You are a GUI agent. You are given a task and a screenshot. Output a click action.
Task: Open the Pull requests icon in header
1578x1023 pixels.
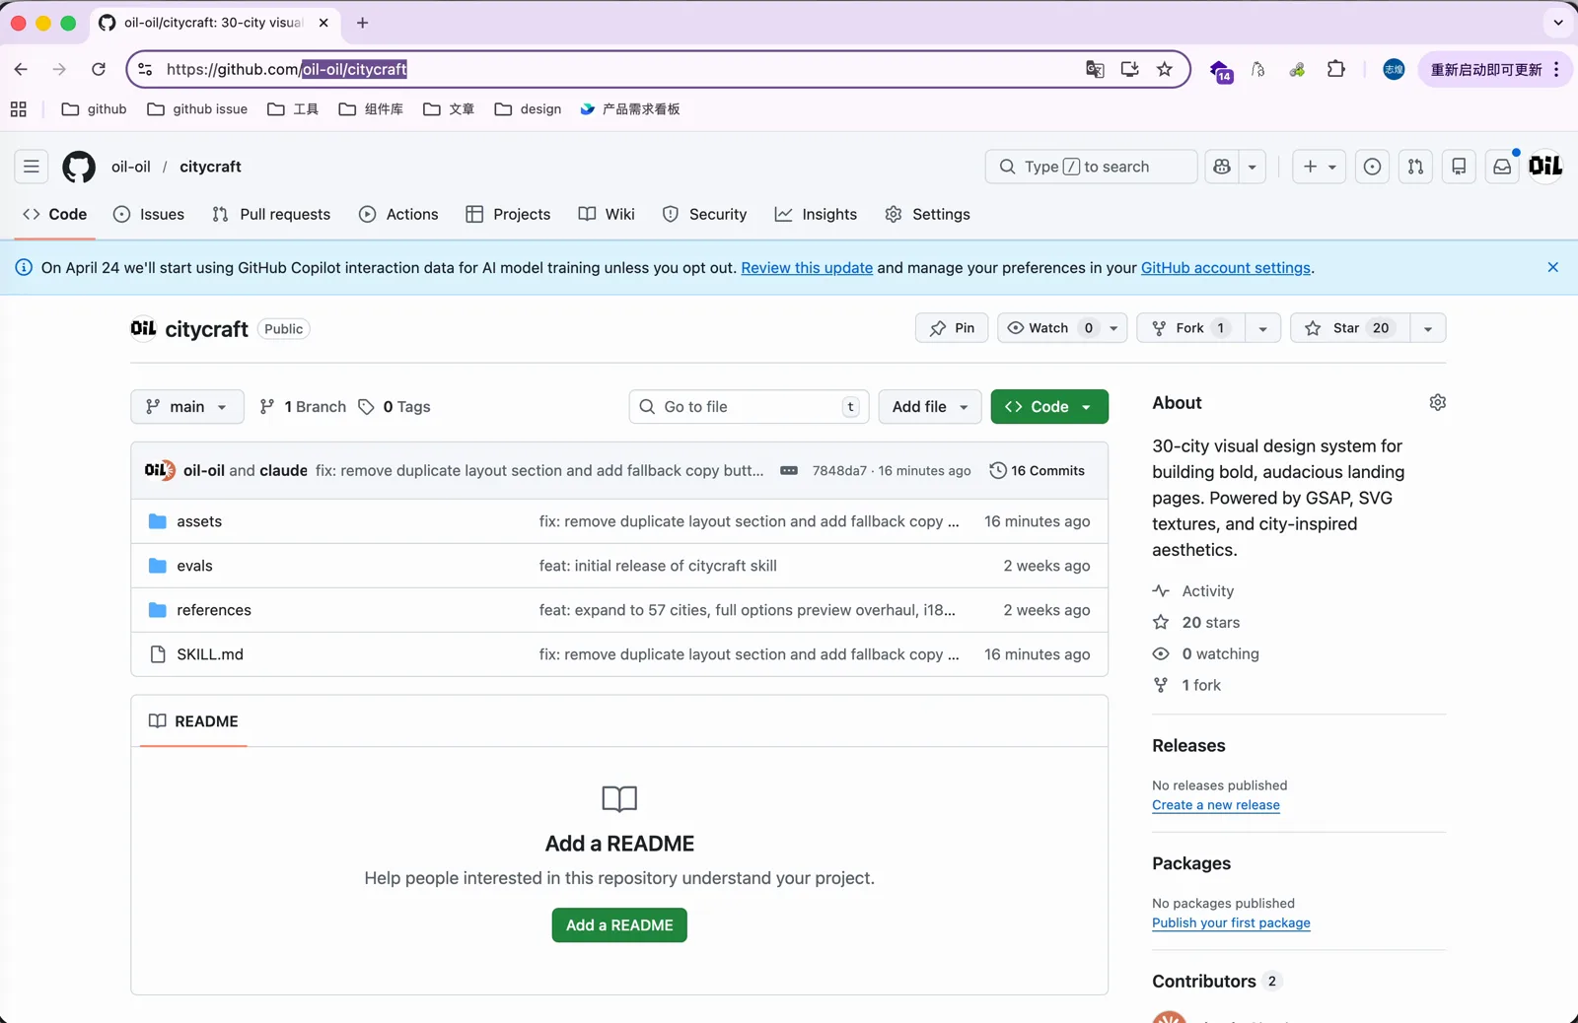(x=1415, y=167)
